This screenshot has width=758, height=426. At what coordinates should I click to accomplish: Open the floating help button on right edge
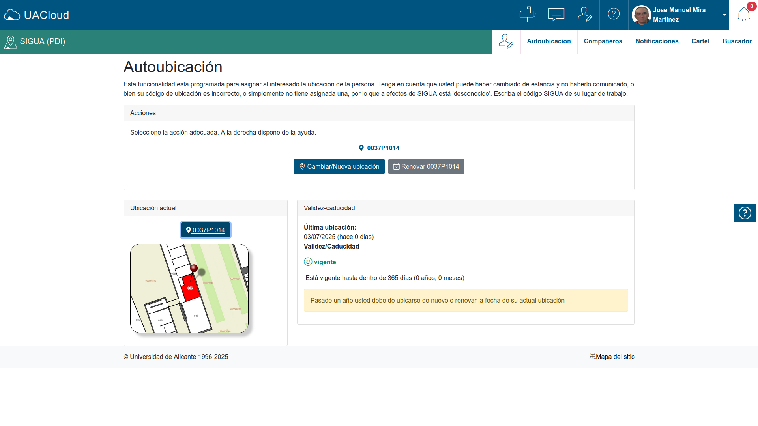(745, 213)
